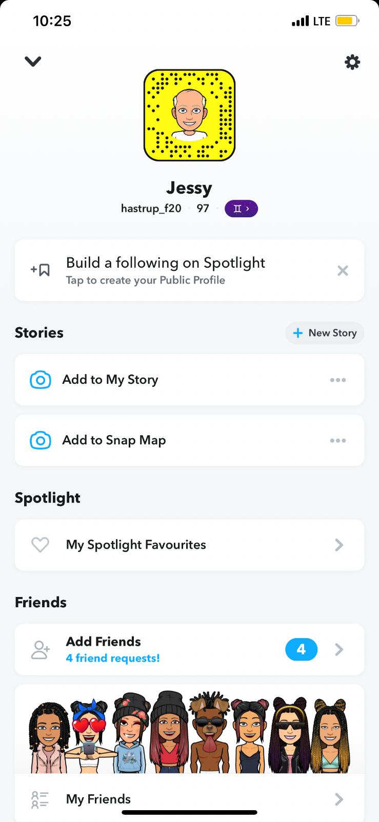Collapse profile with the down chevron
Image resolution: width=379 pixels, height=822 pixels.
click(33, 62)
